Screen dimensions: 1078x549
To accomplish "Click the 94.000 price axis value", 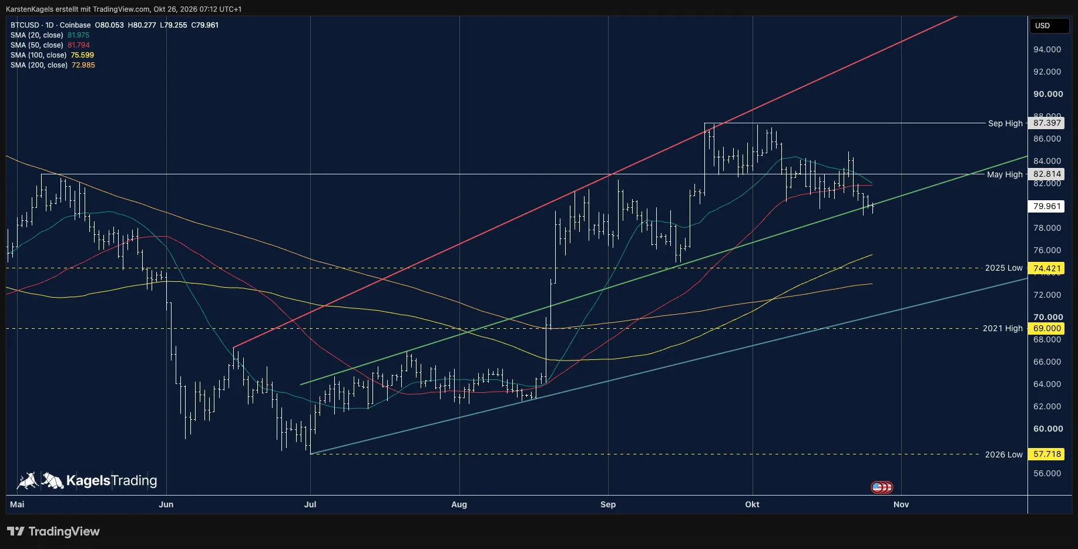I will [x=1047, y=49].
